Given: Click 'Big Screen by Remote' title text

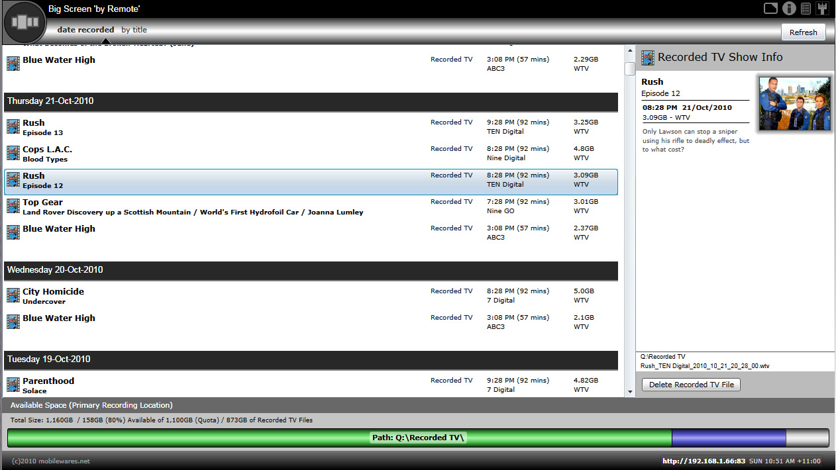Looking at the screenshot, I should tap(94, 9).
